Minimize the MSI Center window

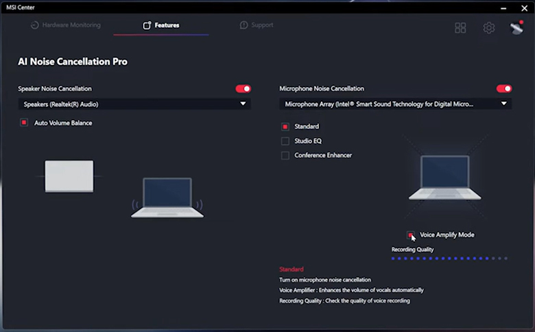(503, 8)
